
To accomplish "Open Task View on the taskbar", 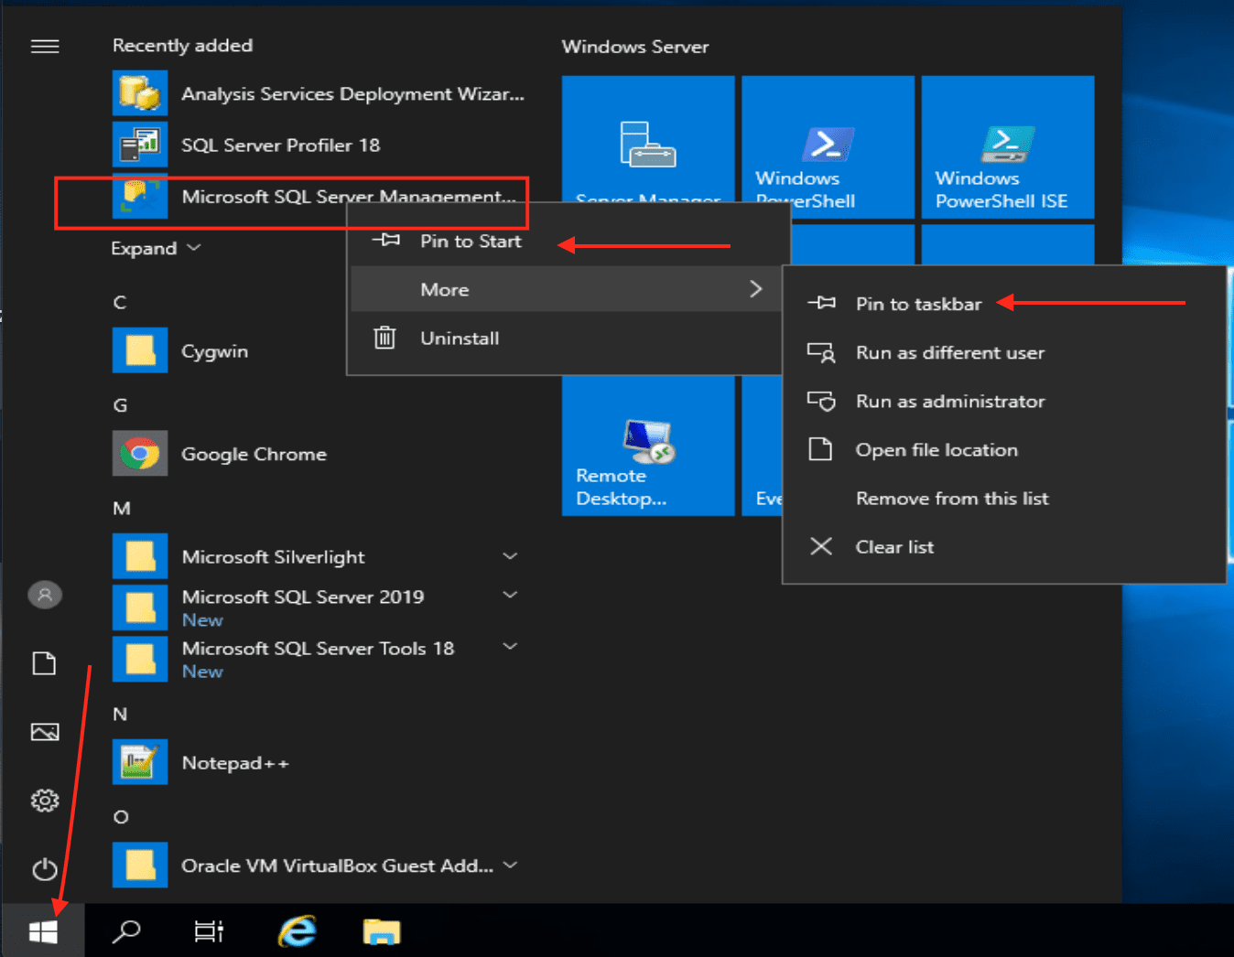I will pos(209,931).
